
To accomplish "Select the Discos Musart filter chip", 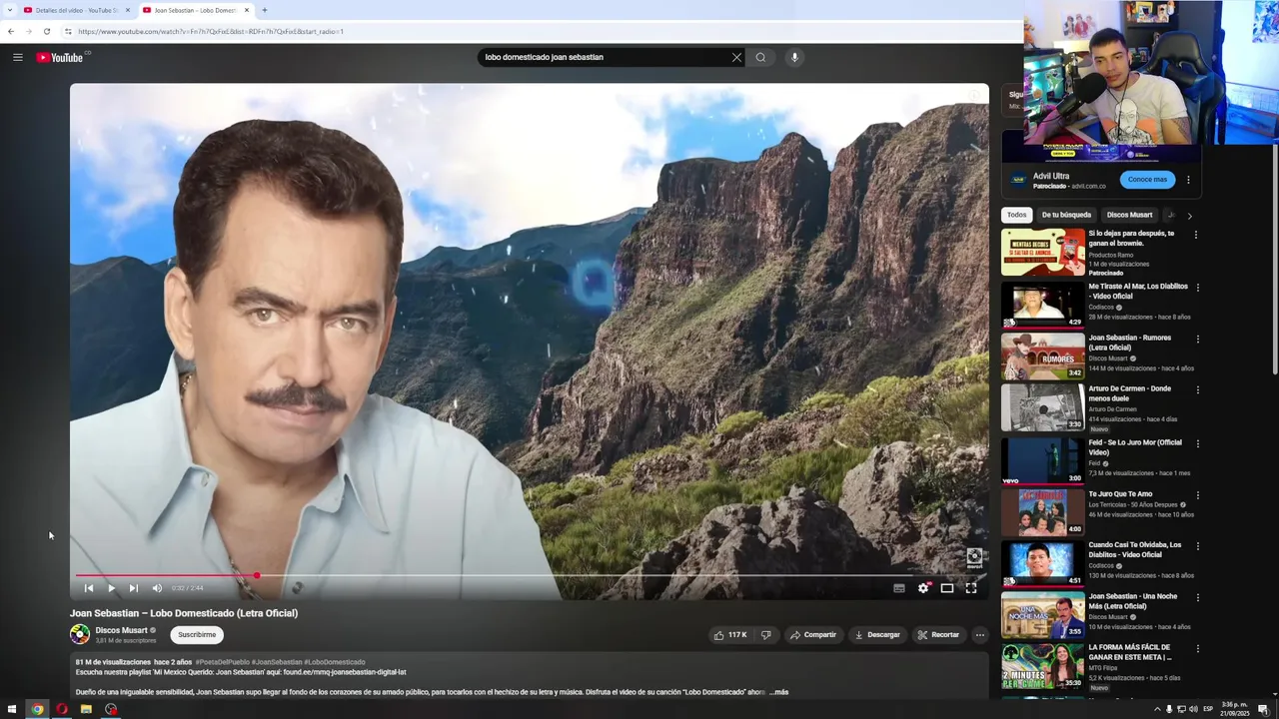I will [x=1129, y=215].
